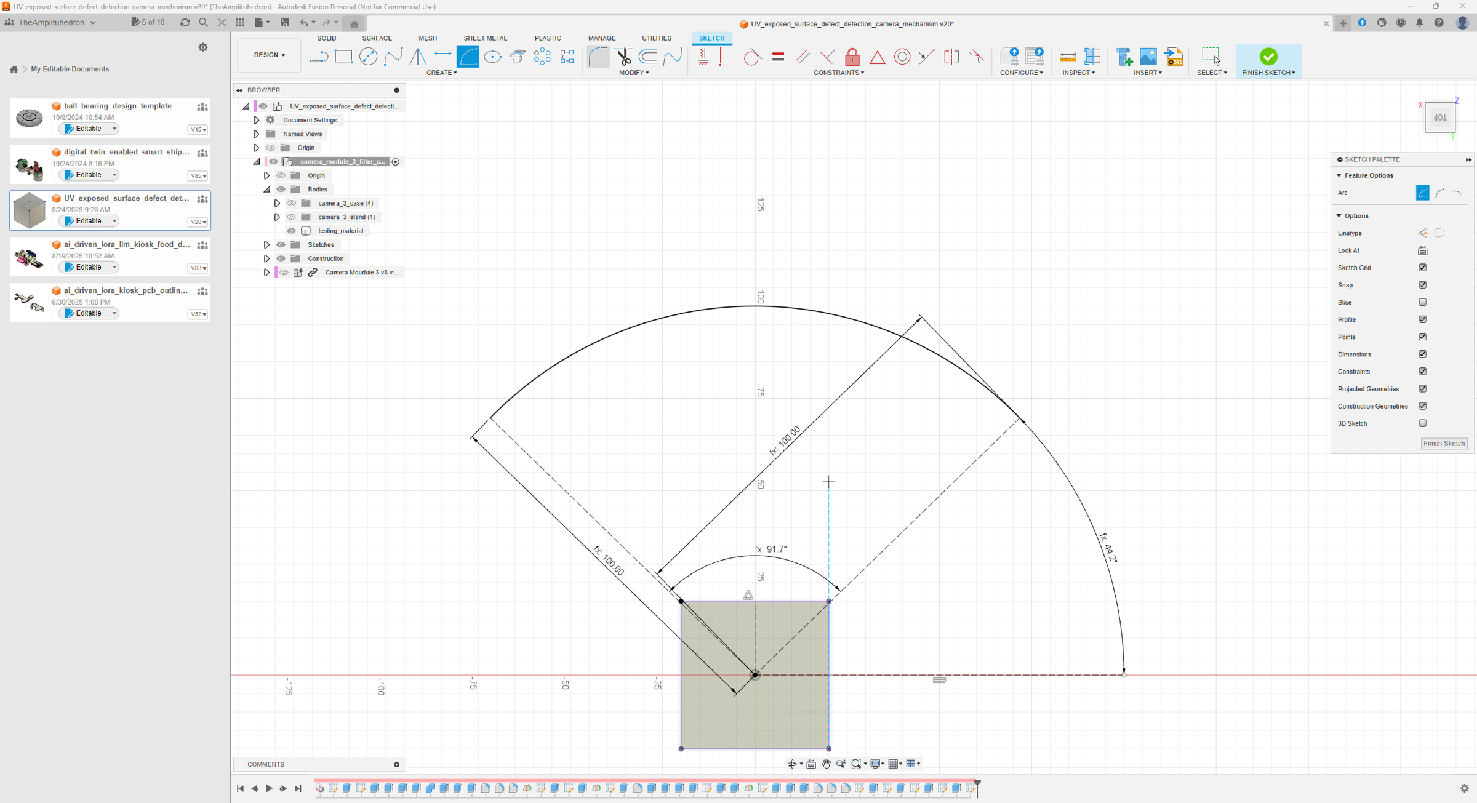
Task: Click the My Editable Documents breadcrumb
Action: pos(70,69)
